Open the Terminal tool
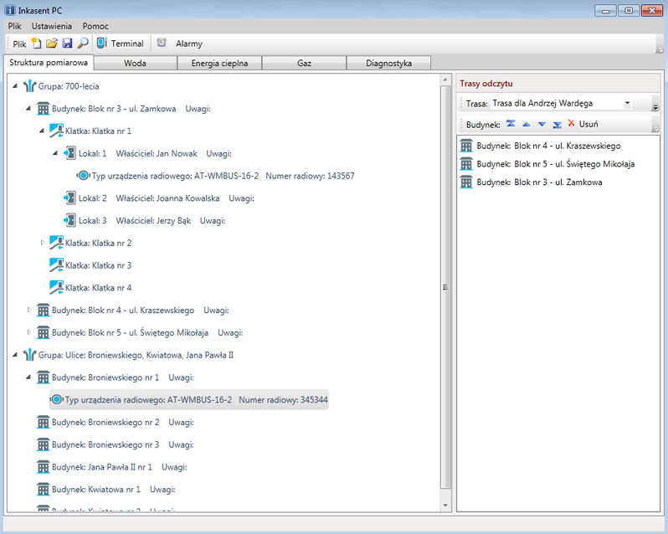668x534 pixels. [120, 44]
